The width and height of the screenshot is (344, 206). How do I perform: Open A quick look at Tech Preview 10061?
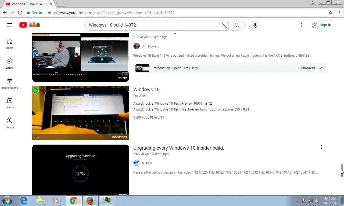click(x=173, y=104)
